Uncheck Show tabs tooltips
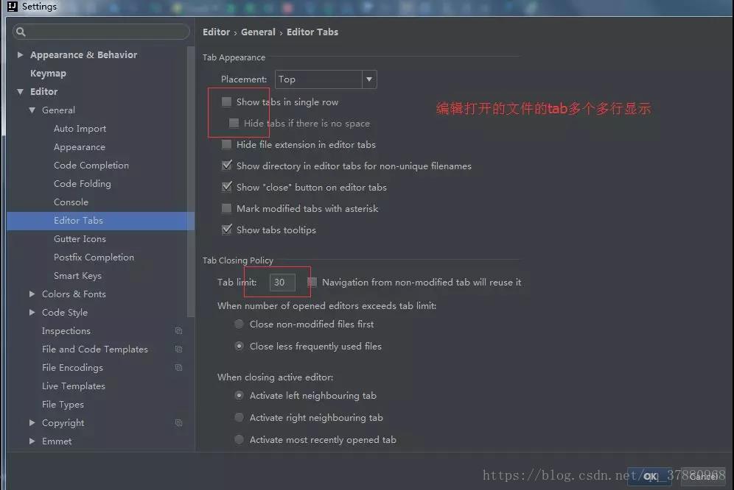Viewport: 734px width, 490px height. 226,230
